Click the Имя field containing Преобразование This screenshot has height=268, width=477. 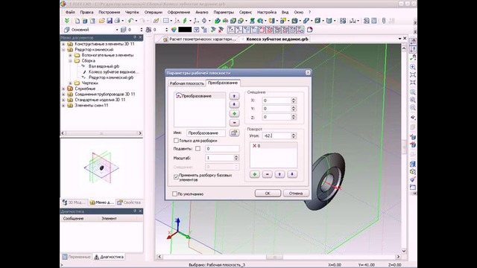click(206, 133)
